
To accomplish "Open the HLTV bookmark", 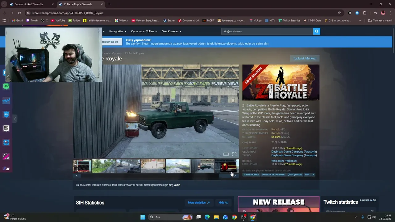I will [270, 21].
